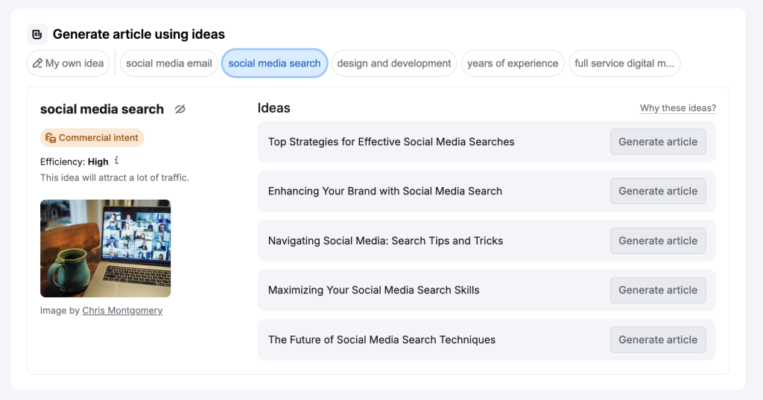This screenshot has width=763, height=400.
Task: Click the info icon next to Efficiency High
Action: [x=117, y=161]
